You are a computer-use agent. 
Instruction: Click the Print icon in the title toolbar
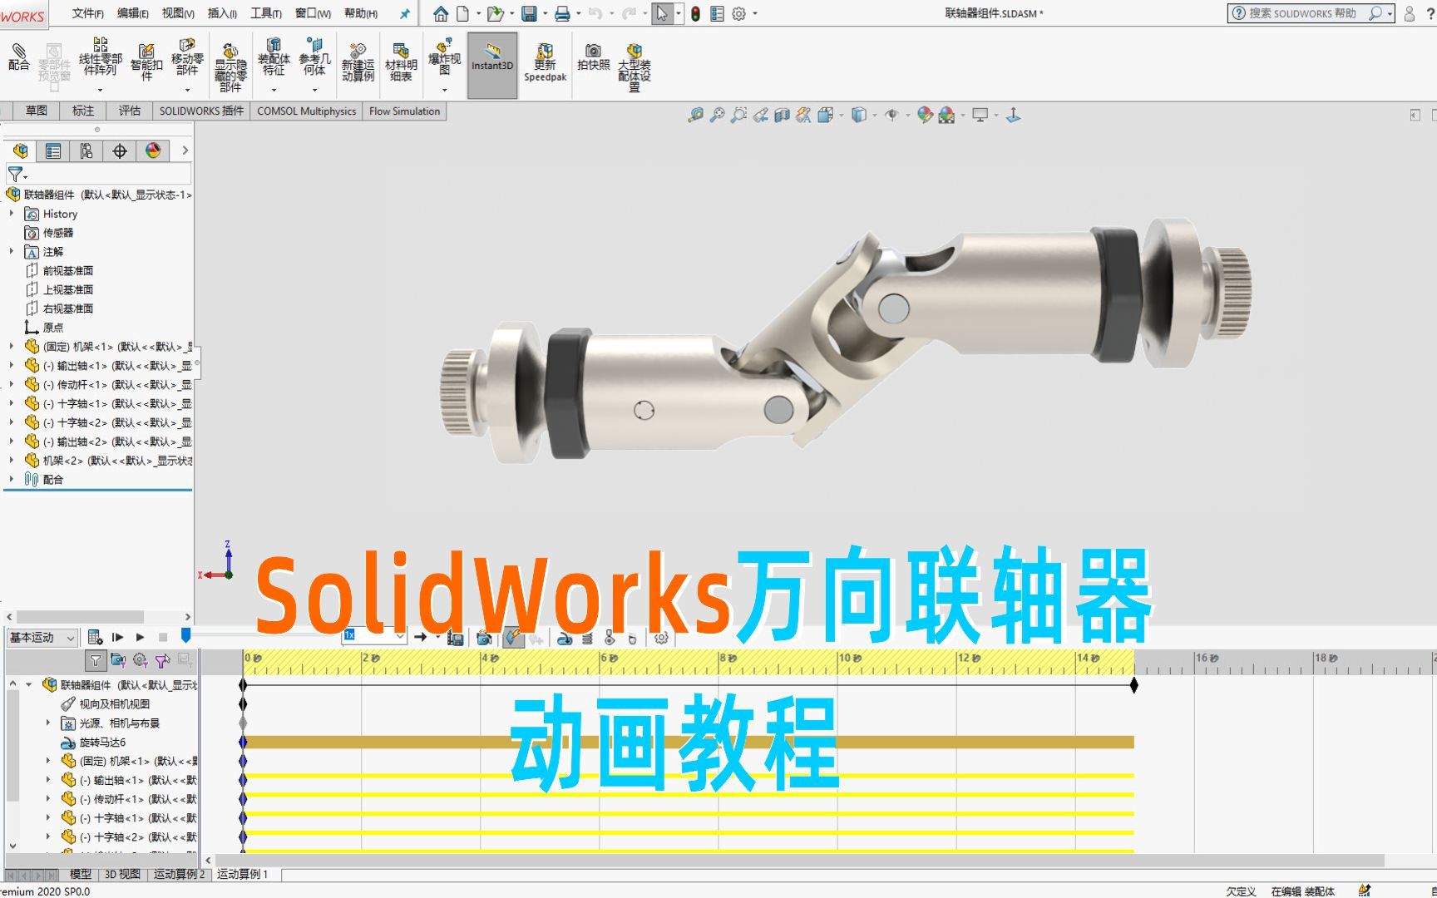pyautogui.click(x=563, y=13)
